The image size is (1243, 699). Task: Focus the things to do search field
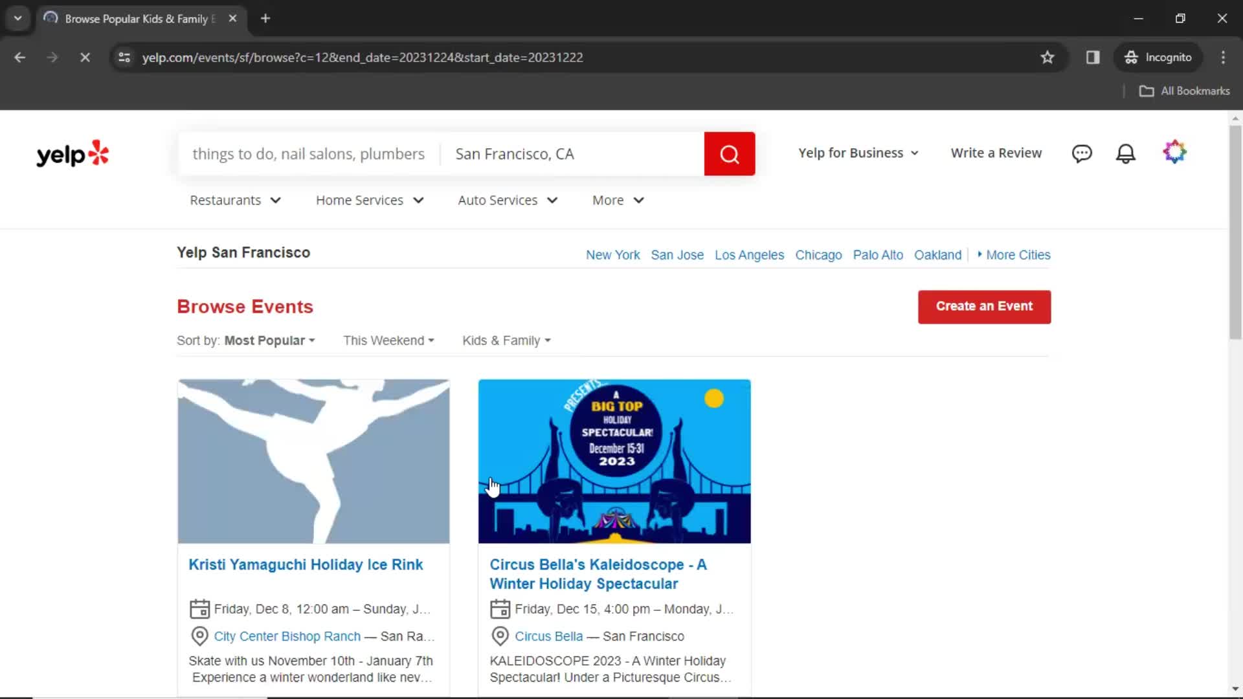click(308, 154)
